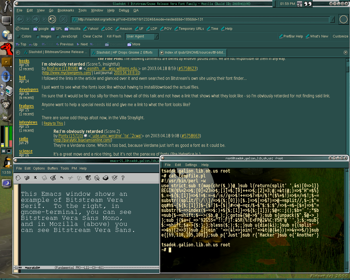The image size is (350, 280).
Task: Open Mozilla's QA menu
Action: tap(136, 10)
